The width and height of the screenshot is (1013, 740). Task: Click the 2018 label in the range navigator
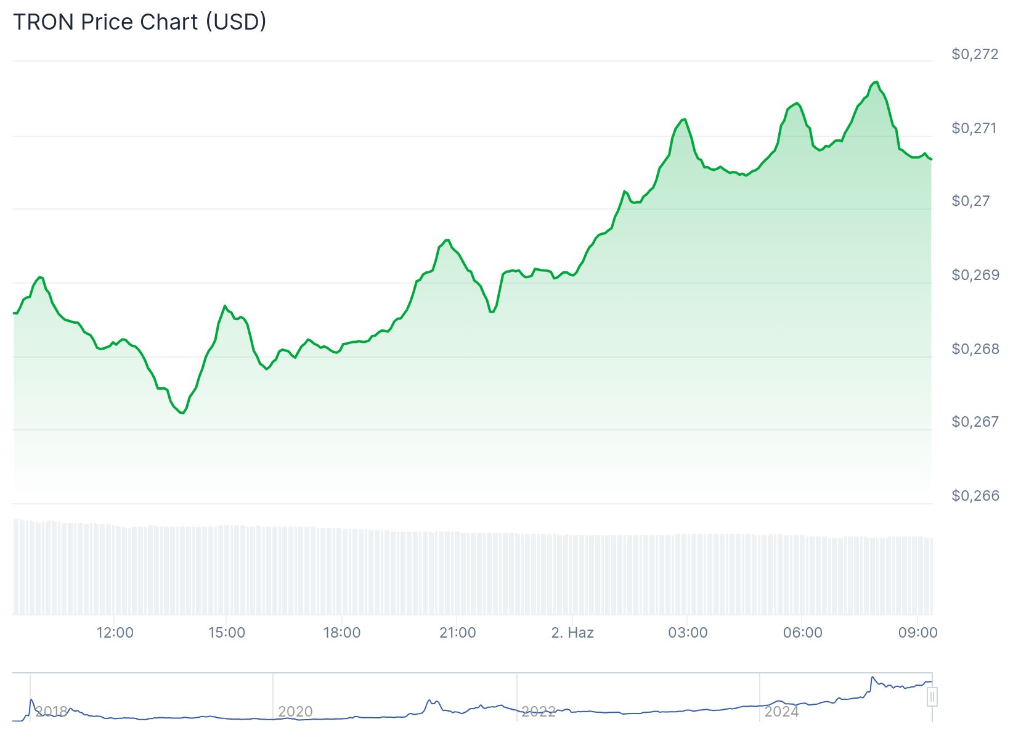[51, 712]
